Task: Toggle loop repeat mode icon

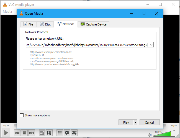Action: coord(67,133)
